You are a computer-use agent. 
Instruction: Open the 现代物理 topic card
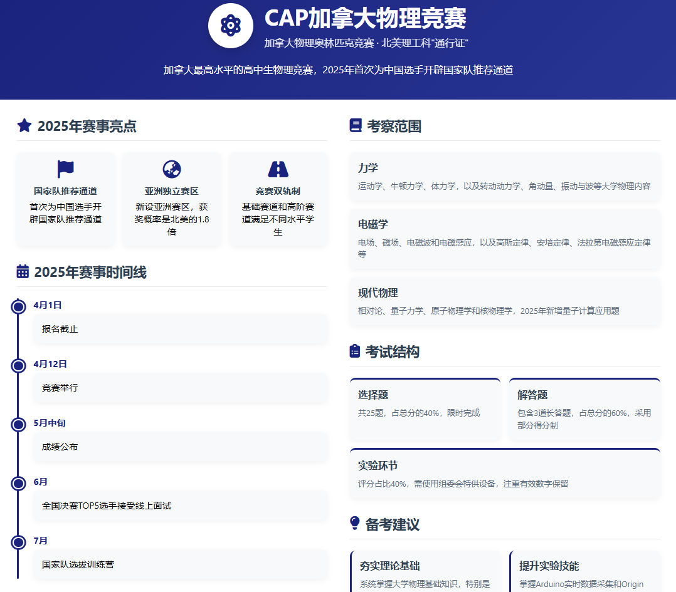(x=505, y=301)
